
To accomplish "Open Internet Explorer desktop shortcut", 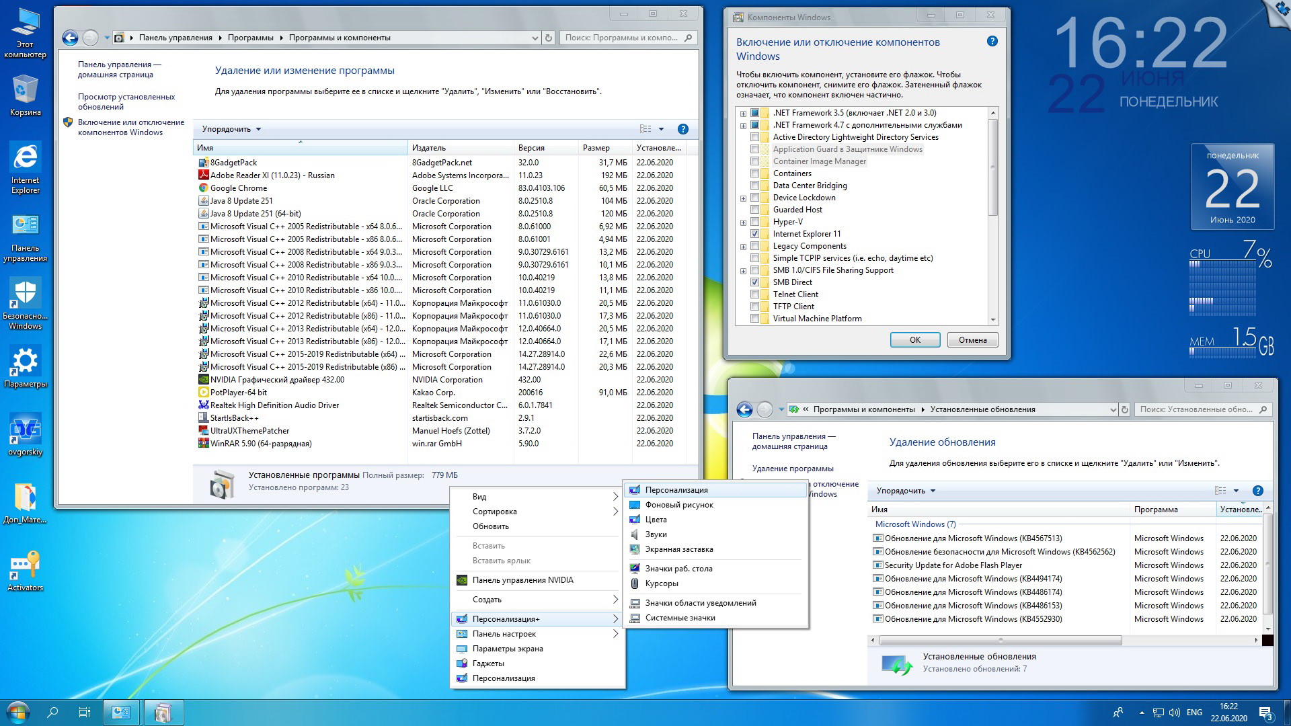I will 25,167.
